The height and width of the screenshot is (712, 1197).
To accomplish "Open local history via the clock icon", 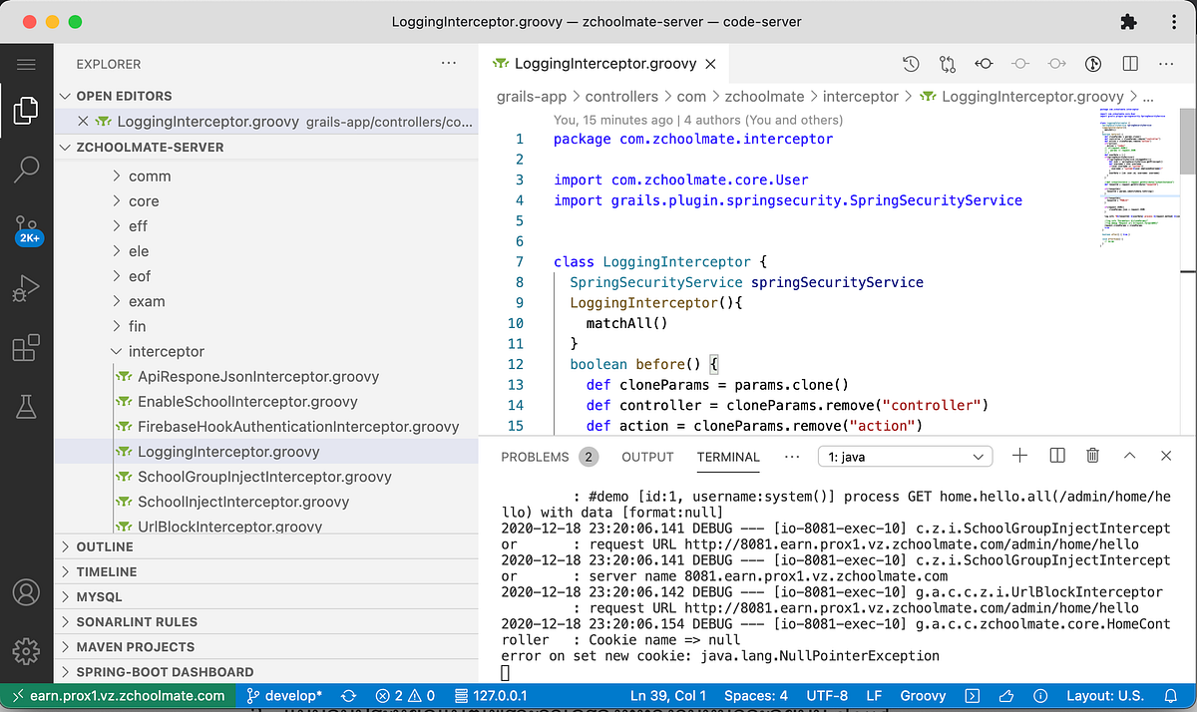I will tap(910, 63).
